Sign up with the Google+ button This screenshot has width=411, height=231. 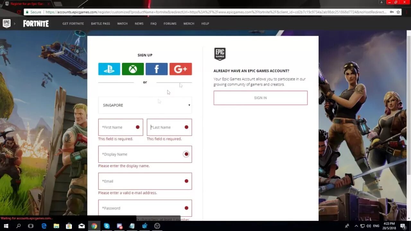181,69
